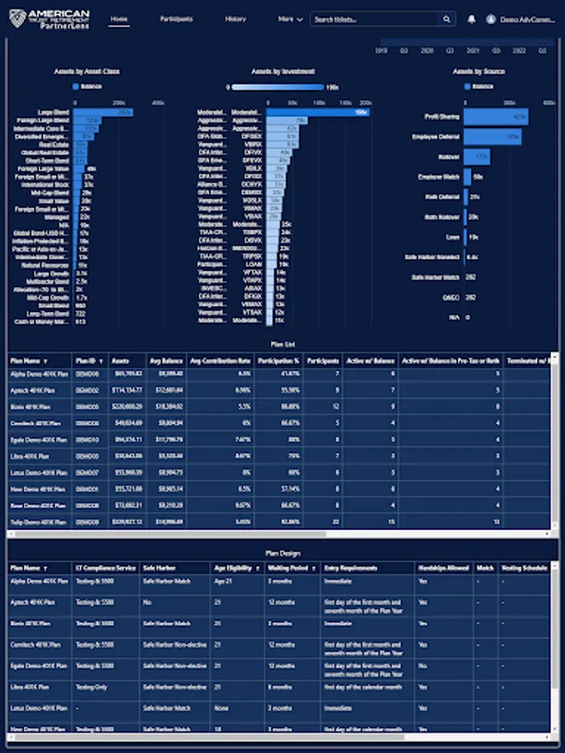Screen dimensions: 565x753
Task: Click the Active w/ Balance column header
Action: click(x=371, y=361)
